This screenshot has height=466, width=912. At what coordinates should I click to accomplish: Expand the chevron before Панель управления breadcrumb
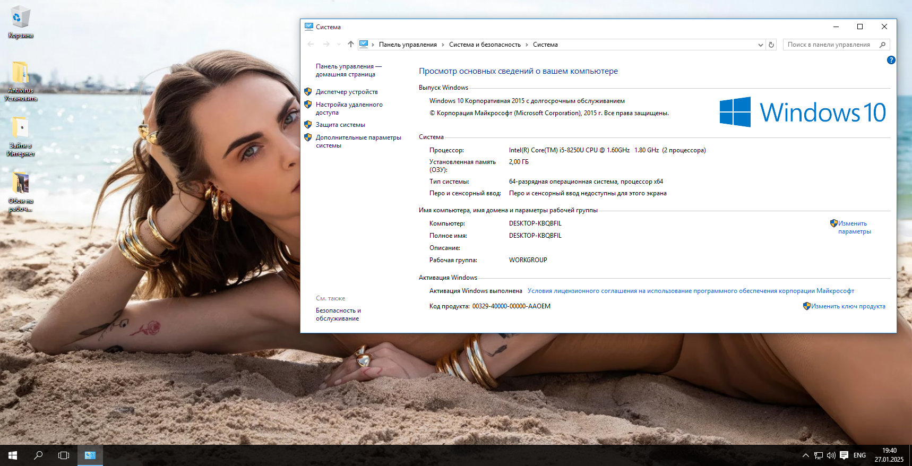(373, 45)
